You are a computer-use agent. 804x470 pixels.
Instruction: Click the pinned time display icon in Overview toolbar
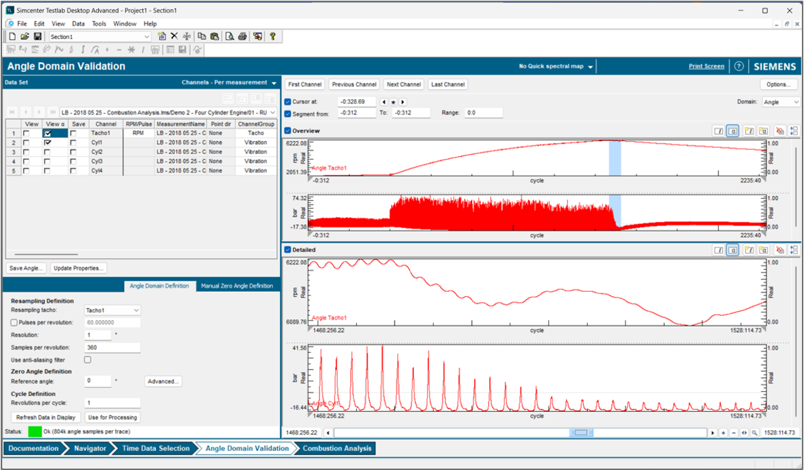coord(749,131)
